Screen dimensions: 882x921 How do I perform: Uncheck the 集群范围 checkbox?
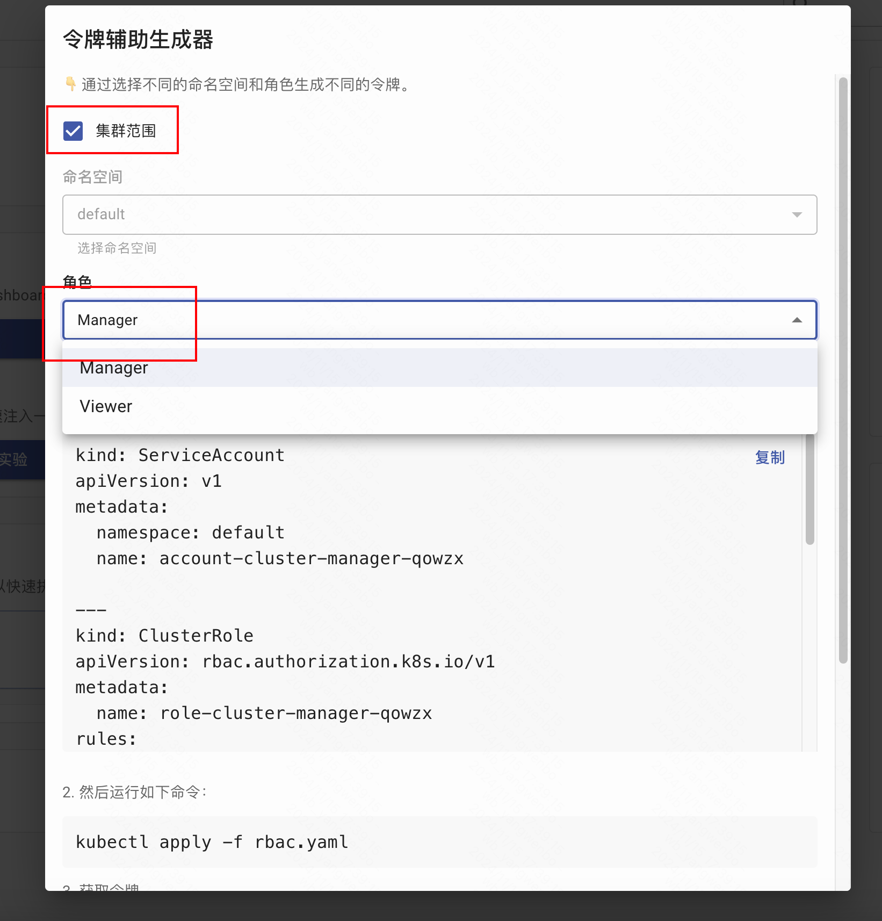tap(73, 131)
